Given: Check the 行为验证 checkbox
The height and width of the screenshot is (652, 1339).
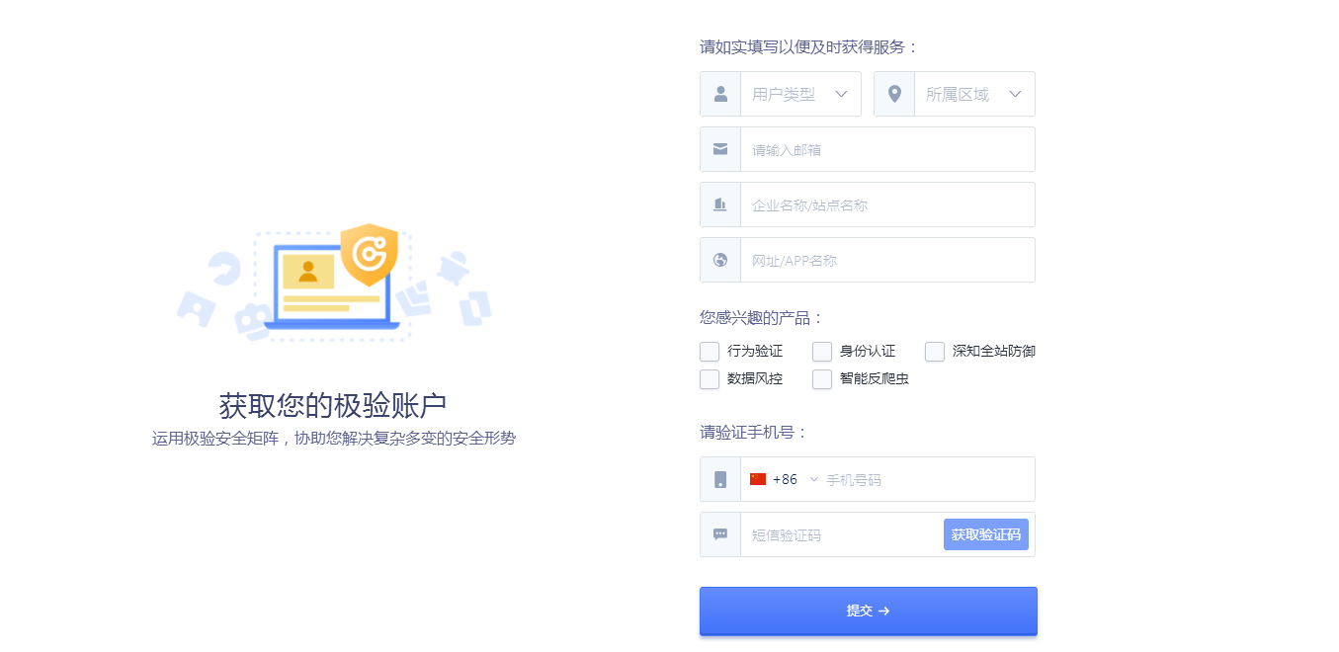Looking at the screenshot, I should click(710, 352).
